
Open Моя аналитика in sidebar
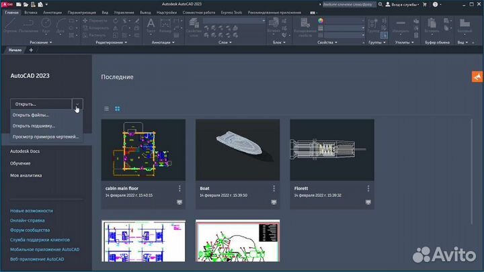(x=26, y=175)
